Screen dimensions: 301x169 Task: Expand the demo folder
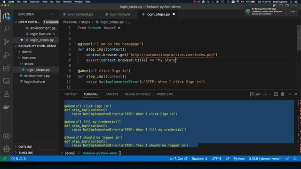27,52
